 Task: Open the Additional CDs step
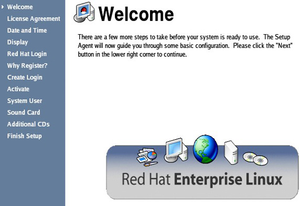point(28,124)
